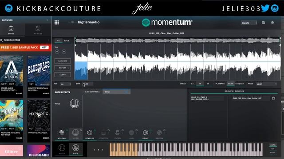Switch to the FX tab

point(58,41)
